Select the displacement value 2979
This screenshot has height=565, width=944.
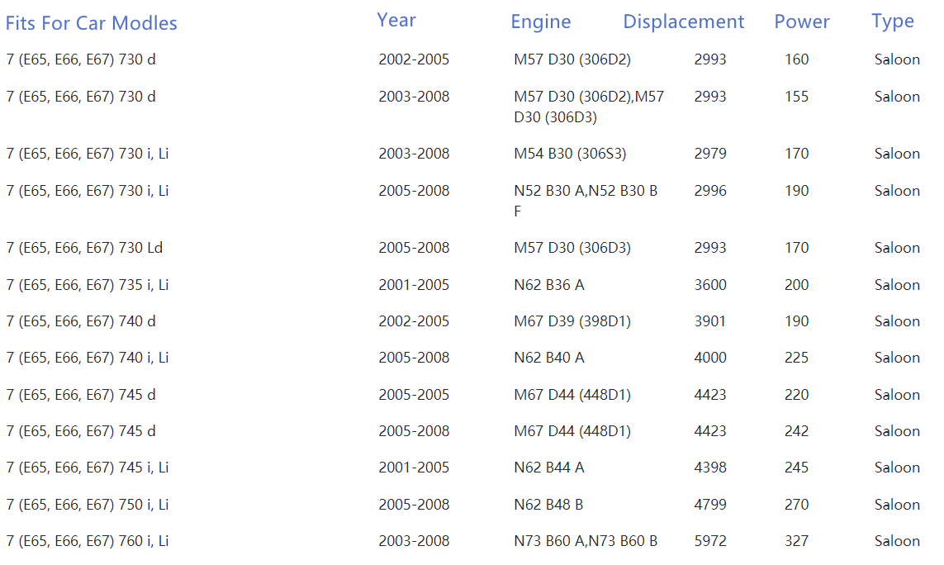[710, 154]
